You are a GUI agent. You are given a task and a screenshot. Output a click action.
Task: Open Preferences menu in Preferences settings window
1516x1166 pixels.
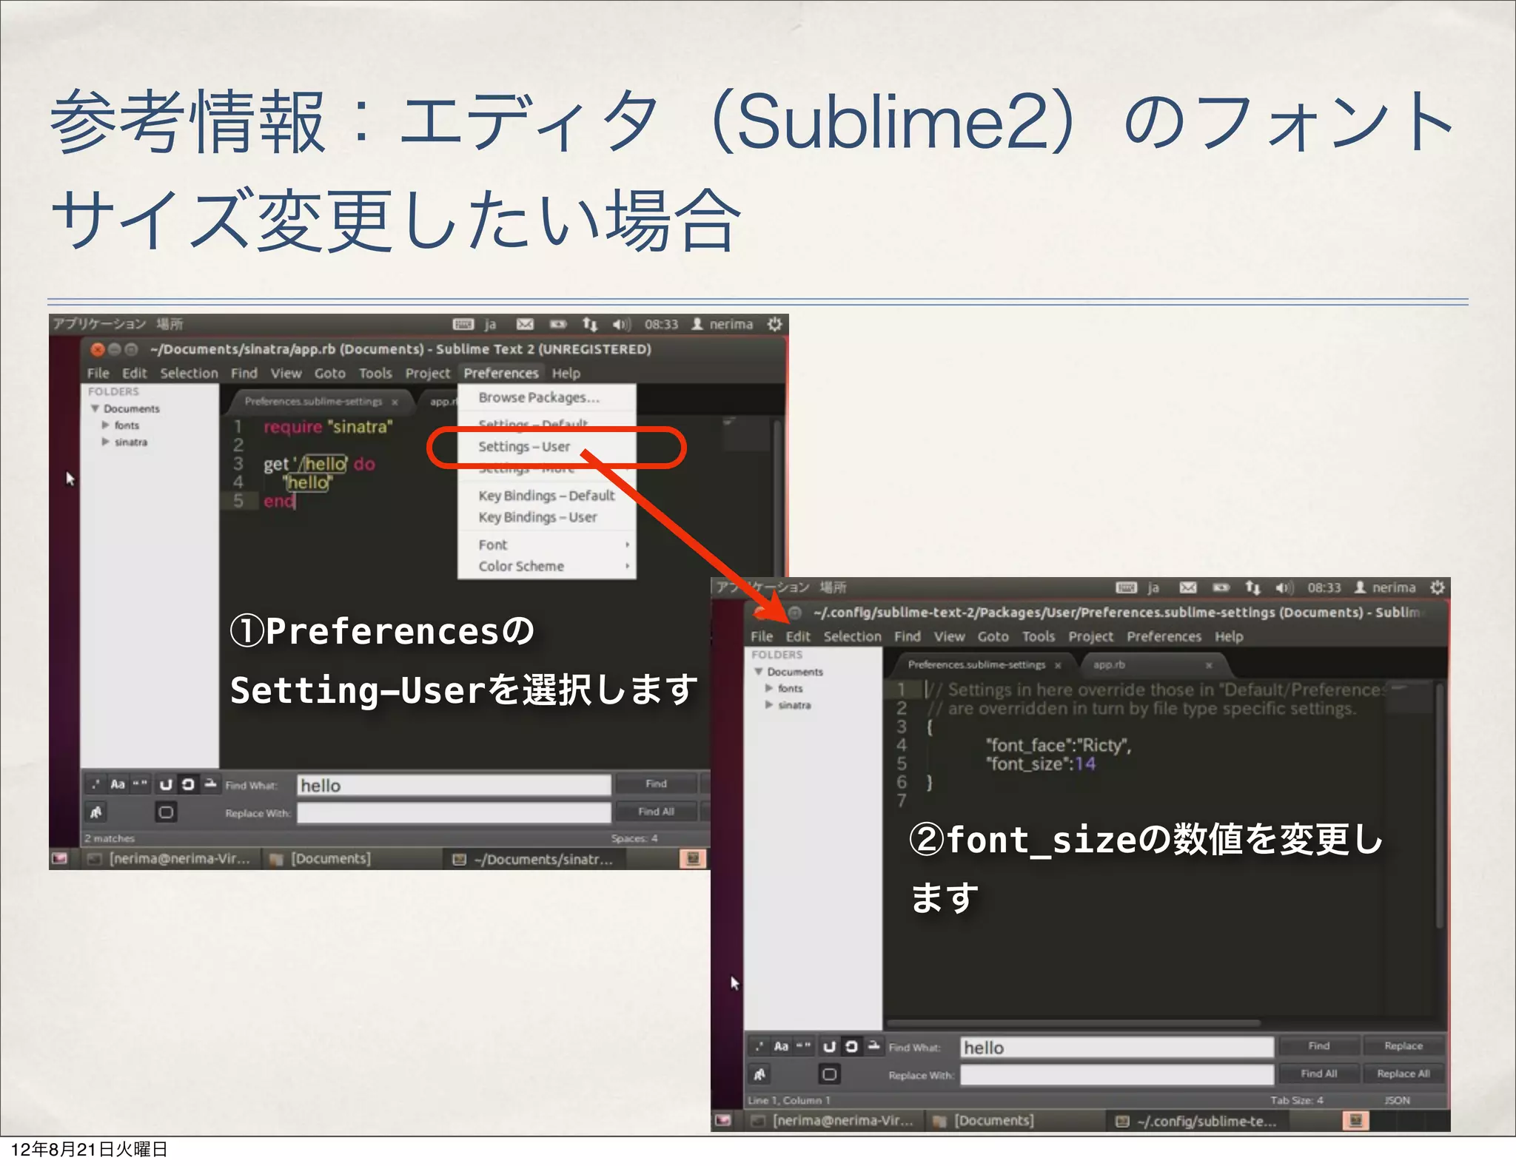coord(1164,637)
